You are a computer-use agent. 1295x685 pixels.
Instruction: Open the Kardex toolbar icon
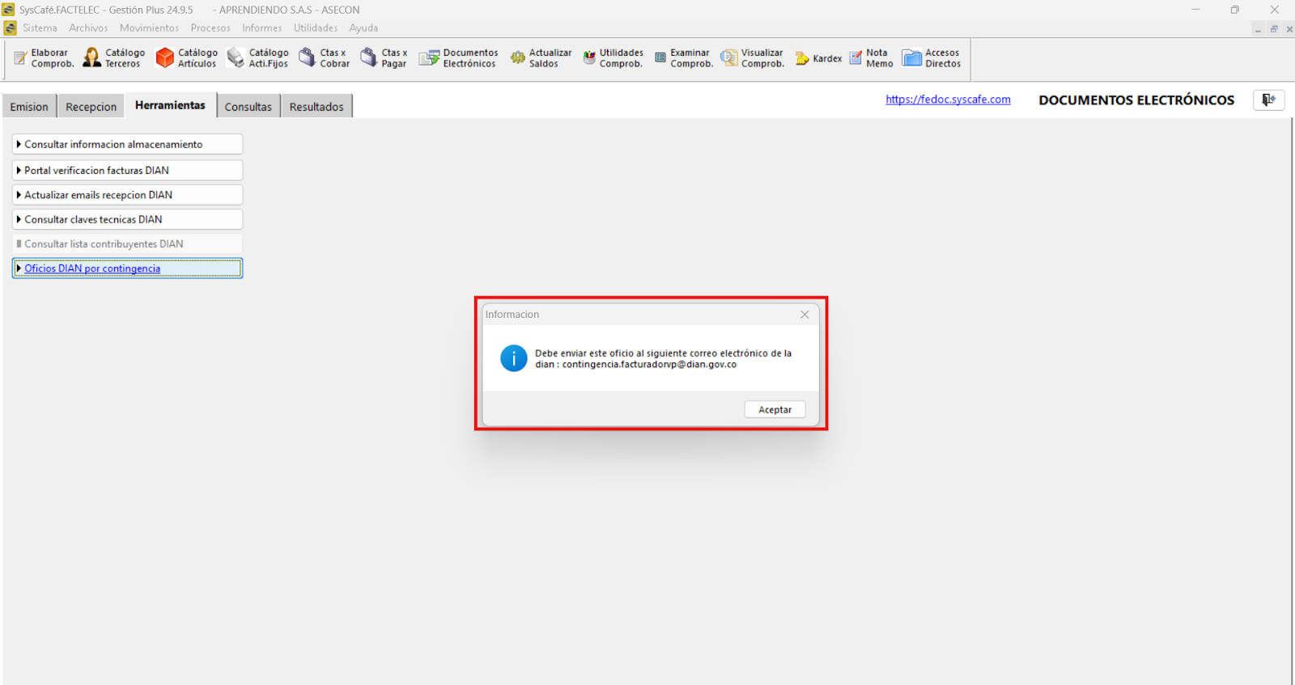coord(802,58)
